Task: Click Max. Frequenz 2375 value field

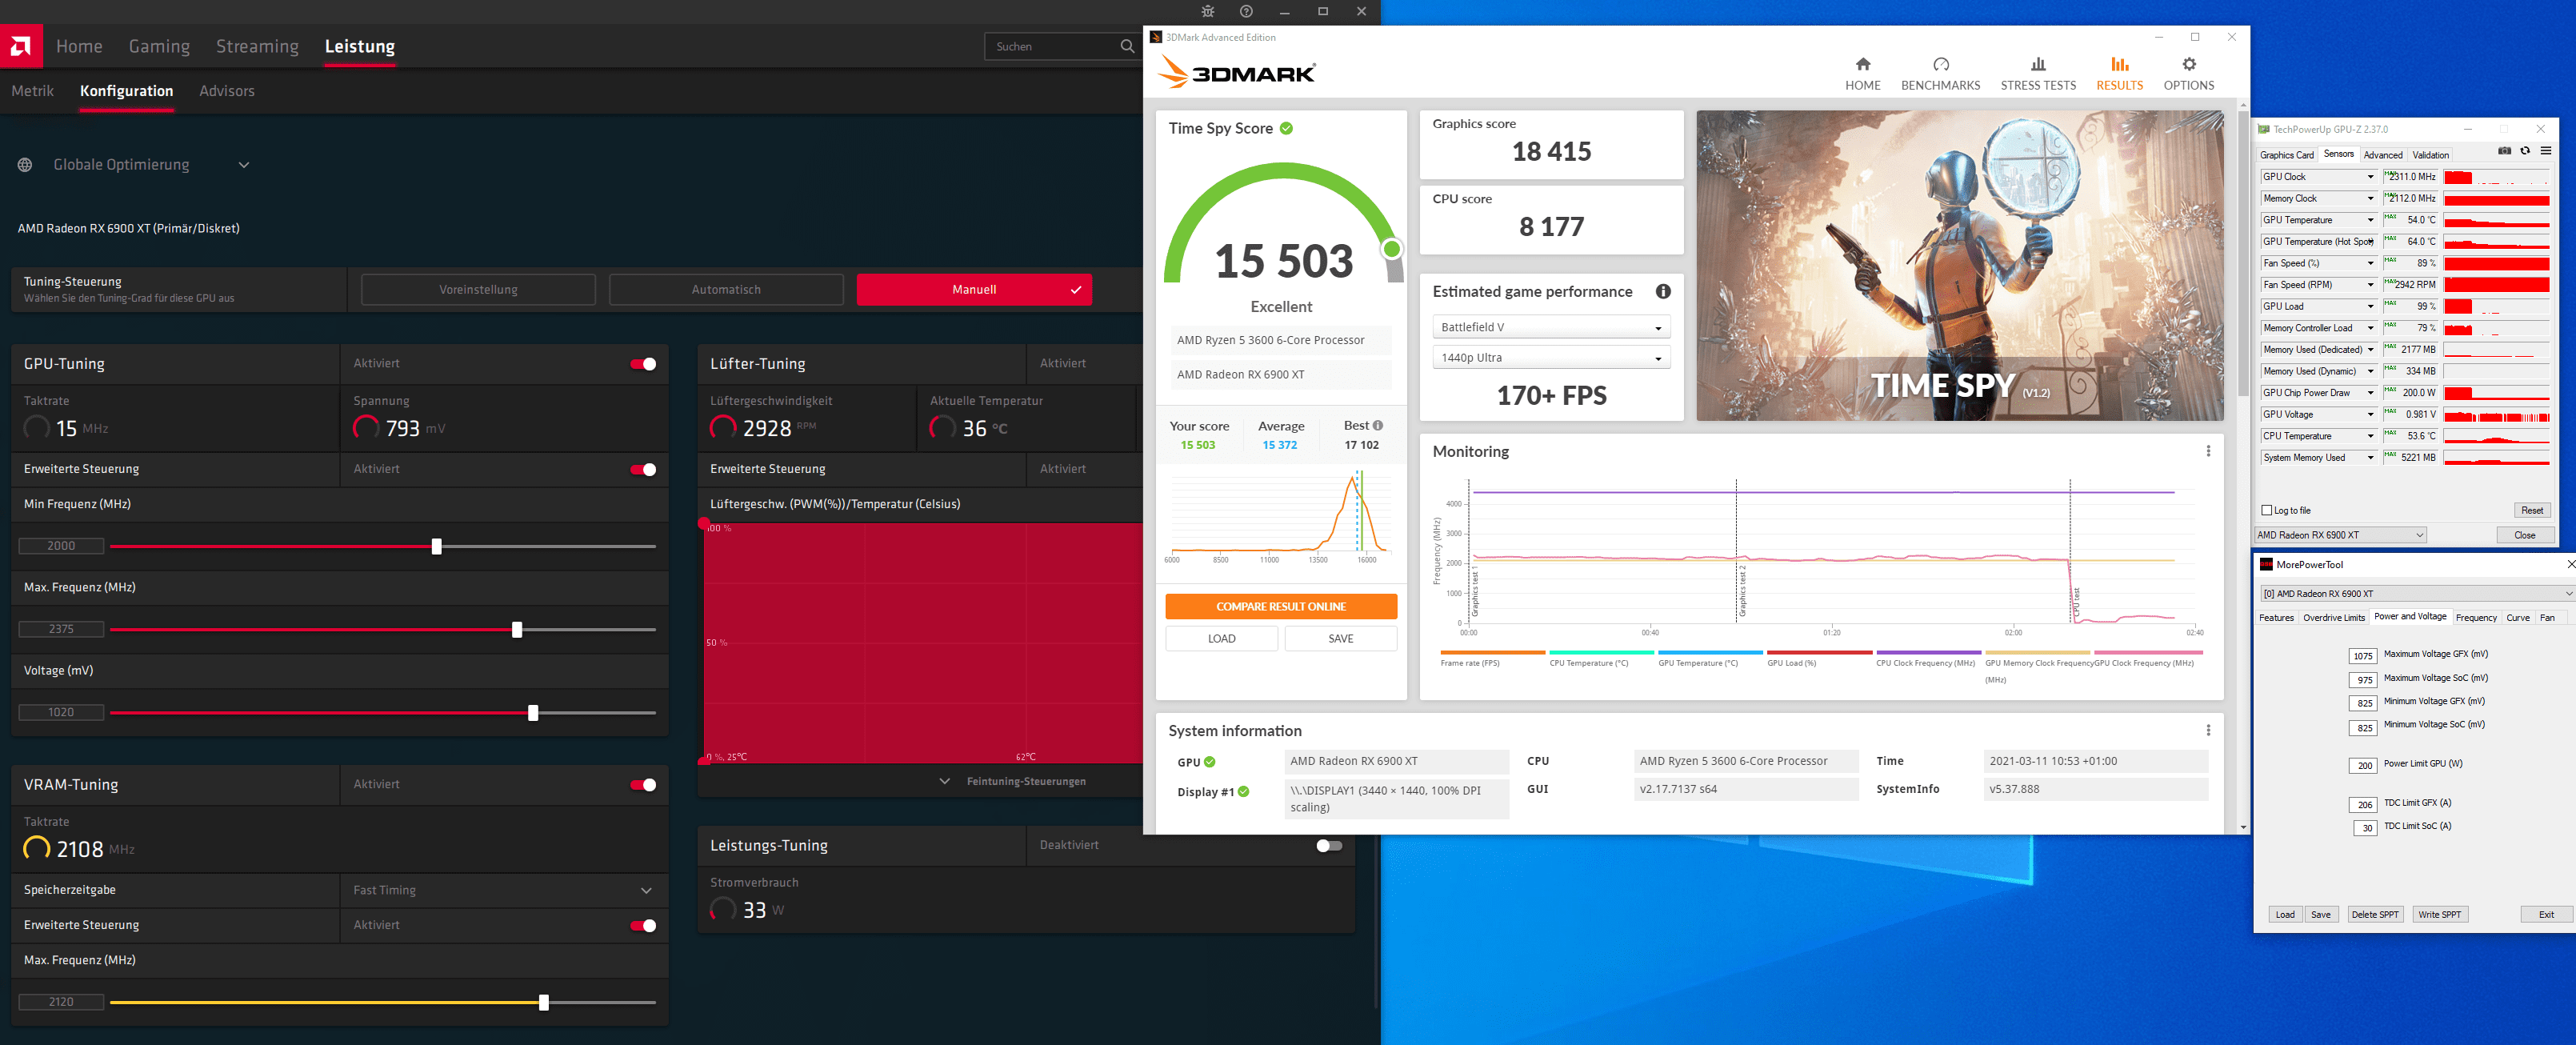Action: [61, 629]
